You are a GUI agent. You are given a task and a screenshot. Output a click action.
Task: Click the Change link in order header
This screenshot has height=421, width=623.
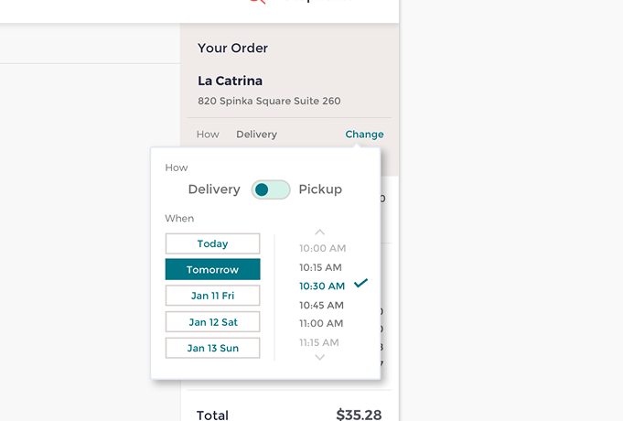(x=364, y=135)
